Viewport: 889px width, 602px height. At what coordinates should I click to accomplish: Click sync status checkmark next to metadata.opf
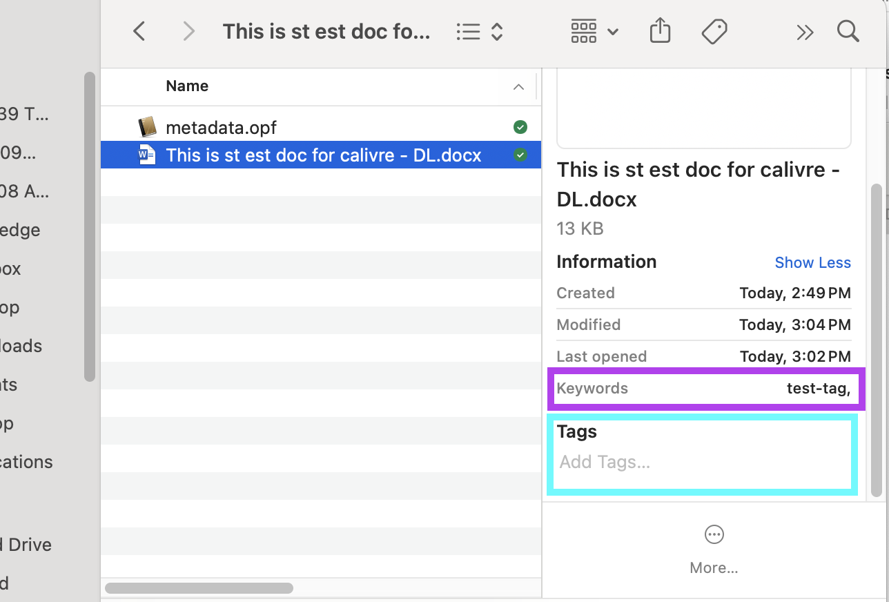[x=520, y=127]
